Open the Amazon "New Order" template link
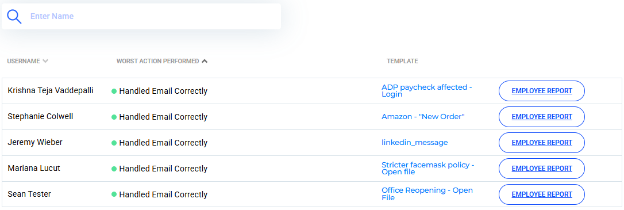 pos(423,117)
